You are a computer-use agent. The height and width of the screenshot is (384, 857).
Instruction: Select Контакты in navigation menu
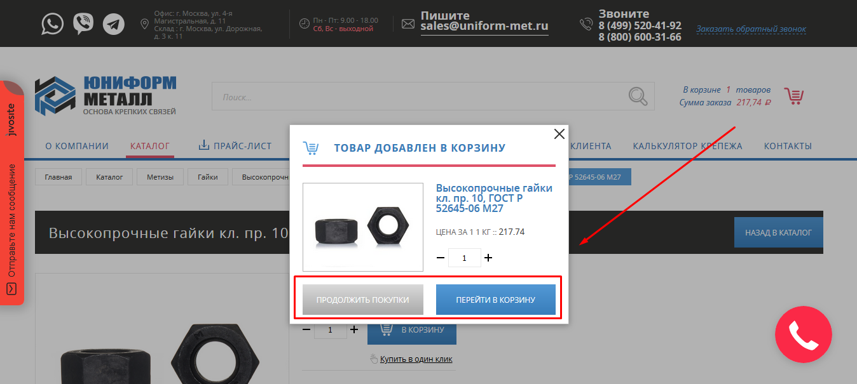788,146
